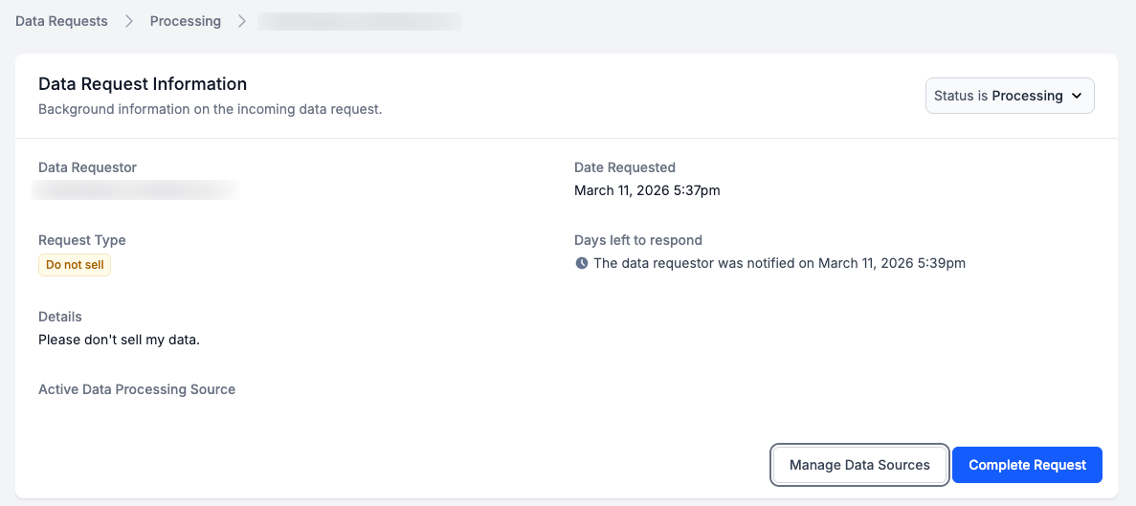Click the blurred Data Requestor value
This screenshot has height=506, width=1136.
click(135, 190)
